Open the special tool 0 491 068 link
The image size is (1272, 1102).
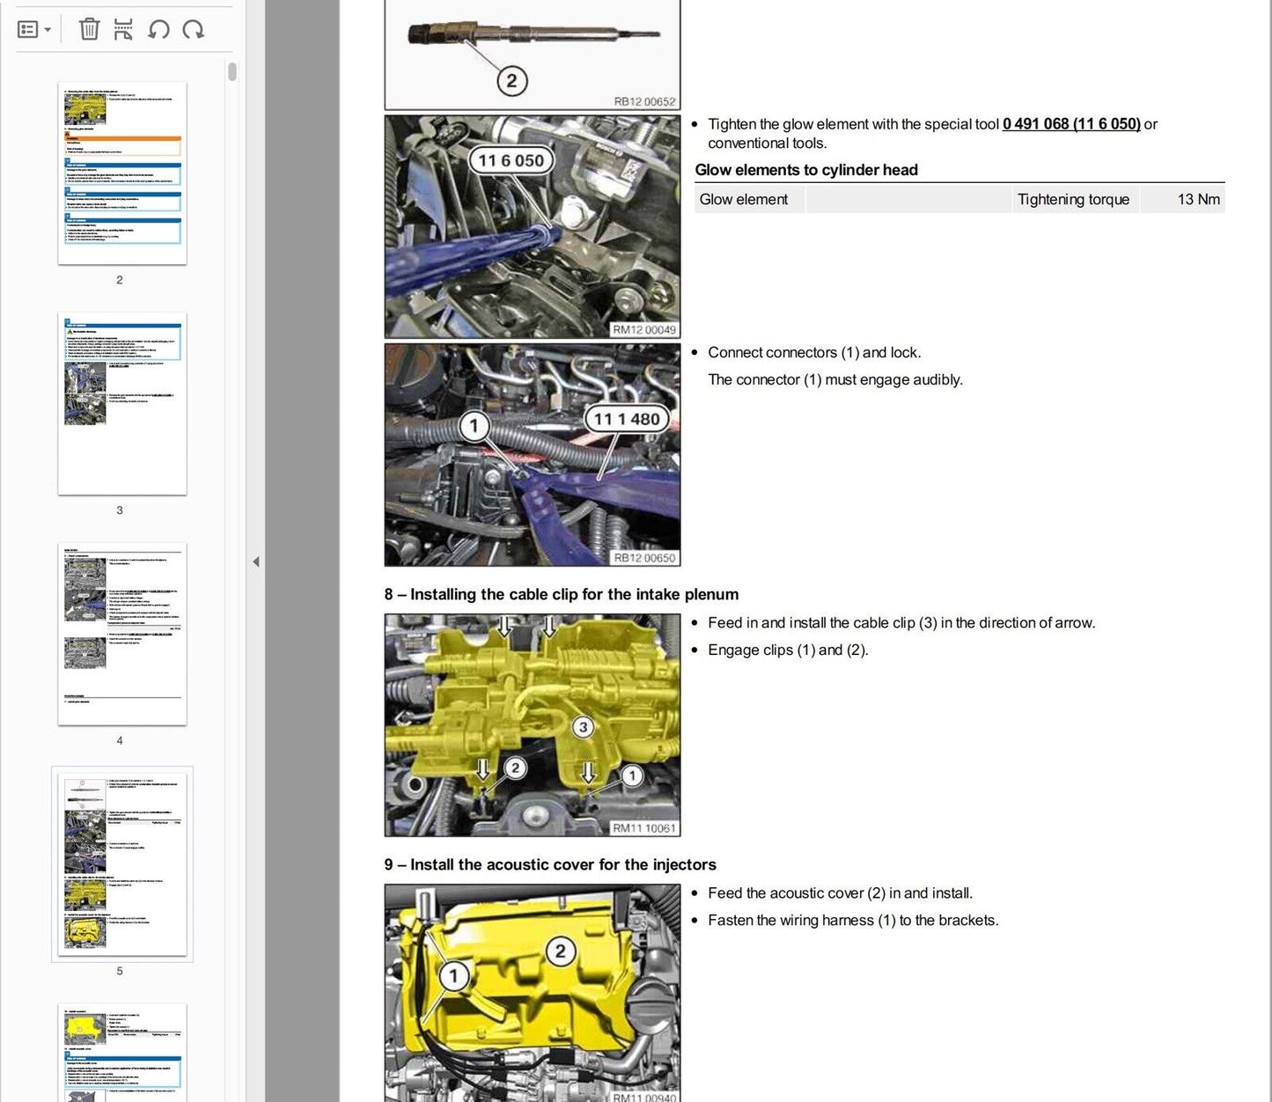tap(1070, 124)
